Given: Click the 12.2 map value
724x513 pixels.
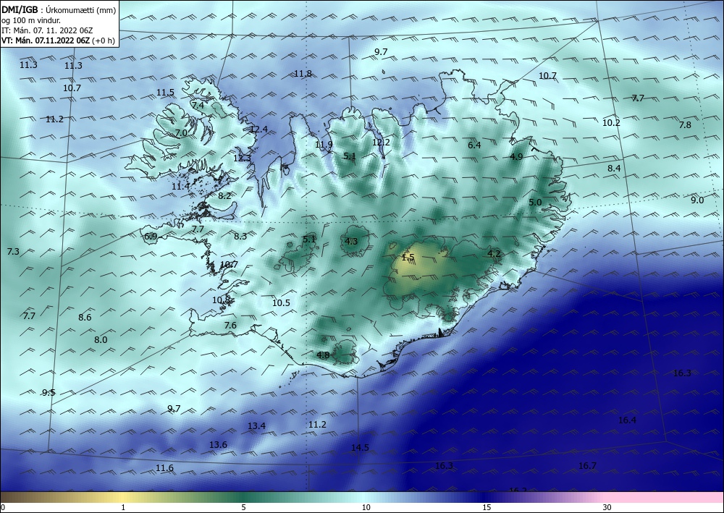Looking at the screenshot, I should 381,142.
